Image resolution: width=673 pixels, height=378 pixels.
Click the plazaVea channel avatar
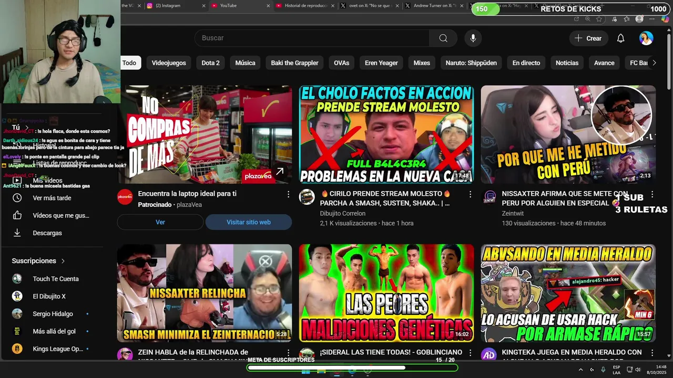[x=125, y=197]
